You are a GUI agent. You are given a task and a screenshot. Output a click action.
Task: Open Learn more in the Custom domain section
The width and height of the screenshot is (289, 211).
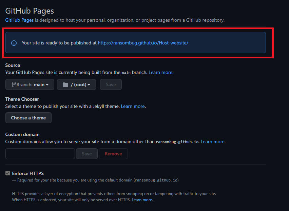[213, 141]
